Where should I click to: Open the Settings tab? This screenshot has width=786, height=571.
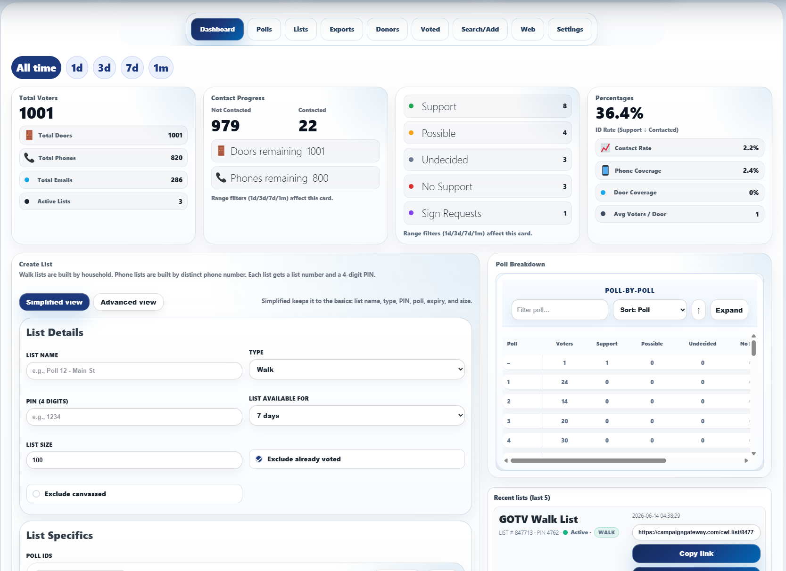(570, 29)
